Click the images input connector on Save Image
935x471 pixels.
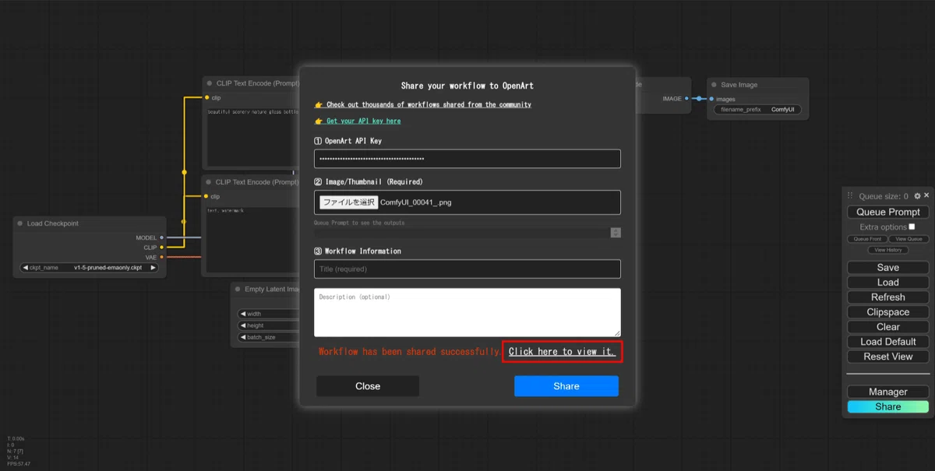711,99
